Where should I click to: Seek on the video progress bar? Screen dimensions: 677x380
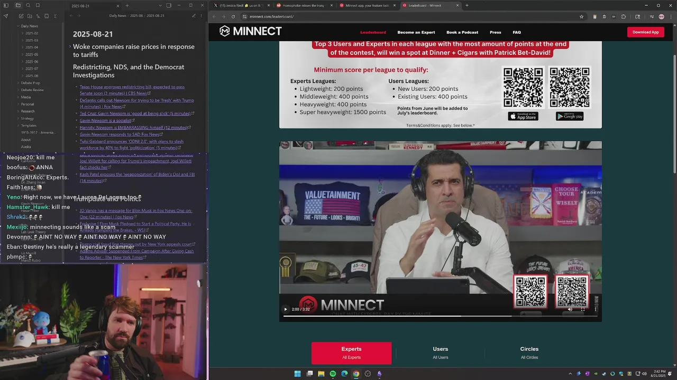click(440, 316)
